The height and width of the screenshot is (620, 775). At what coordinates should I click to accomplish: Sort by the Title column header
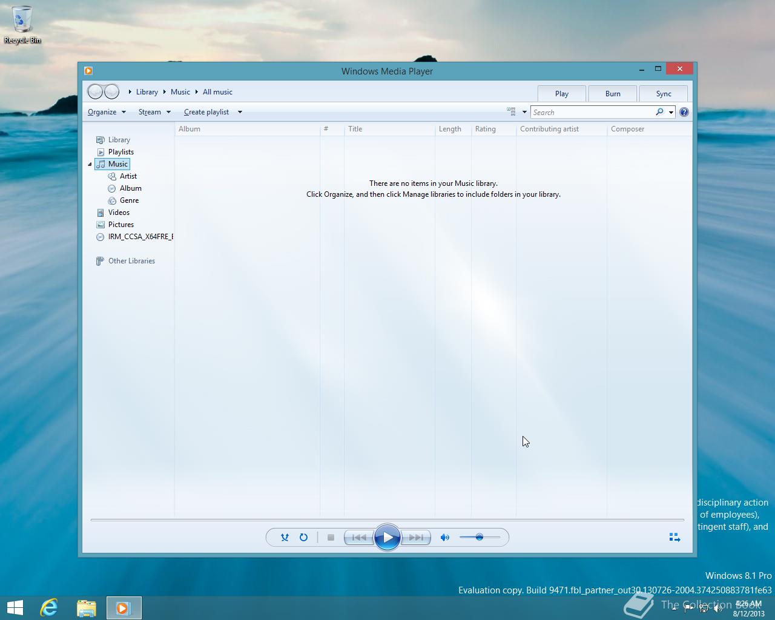click(389, 129)
